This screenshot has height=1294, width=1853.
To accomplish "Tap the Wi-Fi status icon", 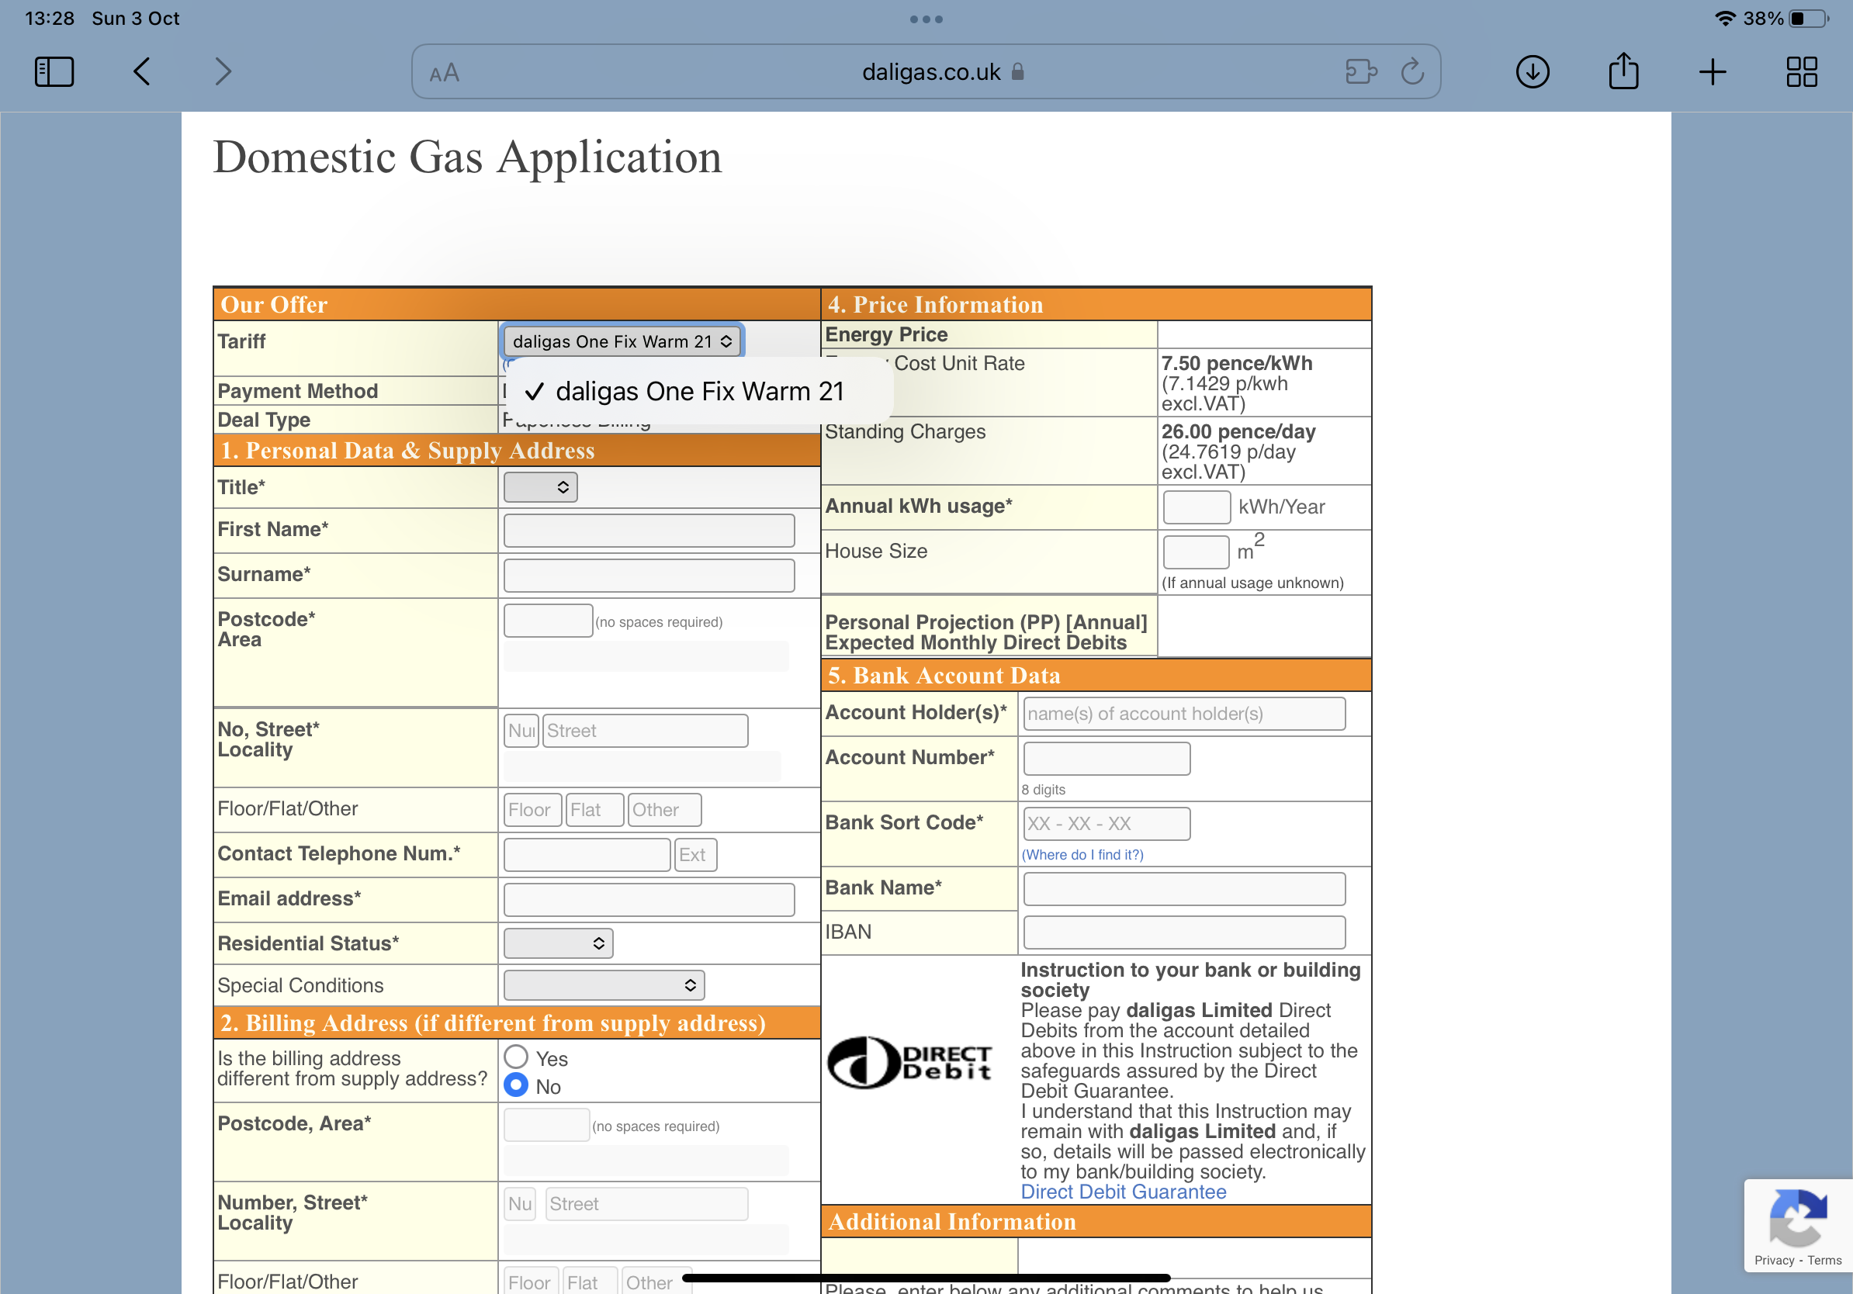I will click(x=1725, y=19).
